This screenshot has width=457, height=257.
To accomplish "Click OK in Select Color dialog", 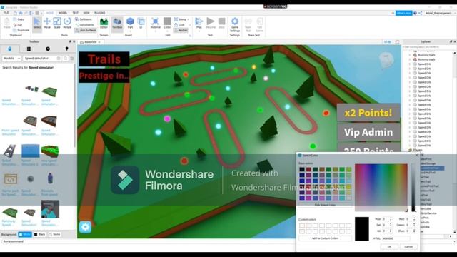I will click(389, 246).
